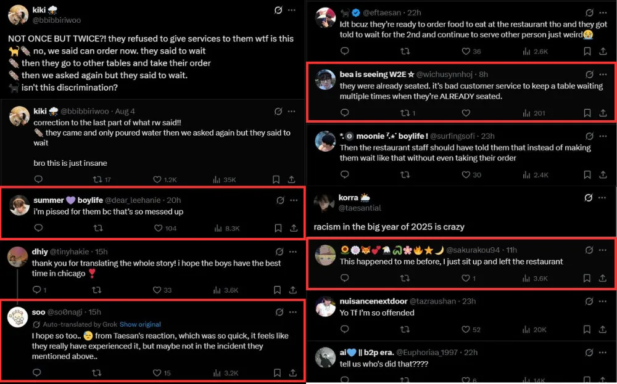This screenshot has height=384, width=617.
Task: Toggle like on sakurakou94's tweet
Action: (x=466, y=279)
